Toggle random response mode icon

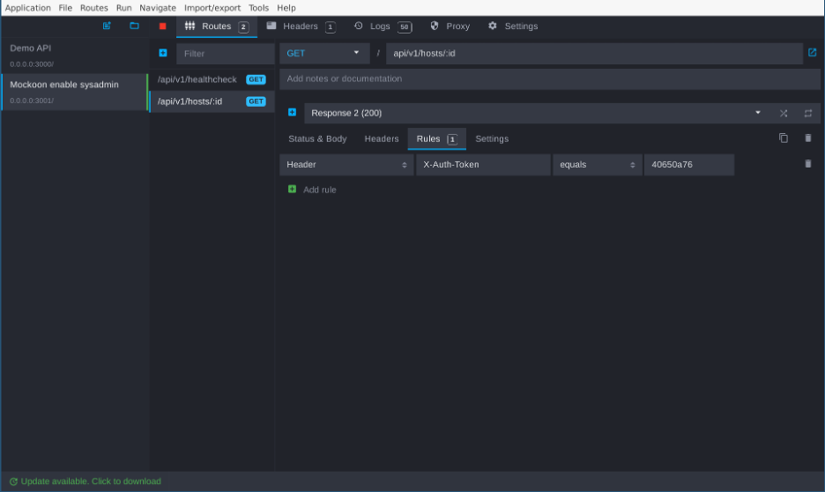point(783,113)
